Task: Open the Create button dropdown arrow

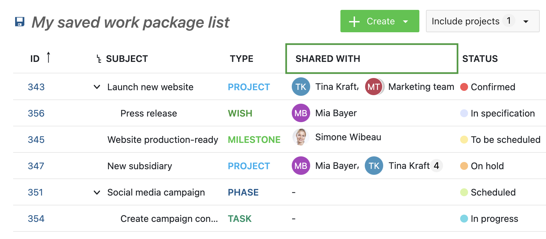Action: [406, 21]
